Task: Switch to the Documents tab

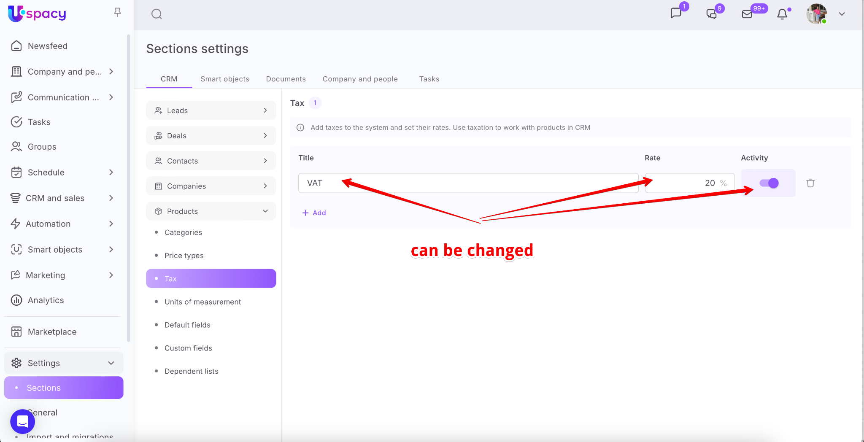Action: (286, 79)
